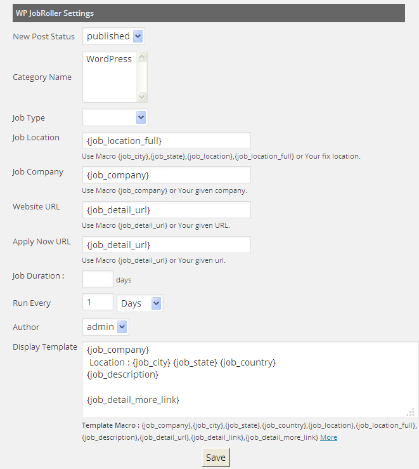Click the Job Duration days field

[98, 279]
